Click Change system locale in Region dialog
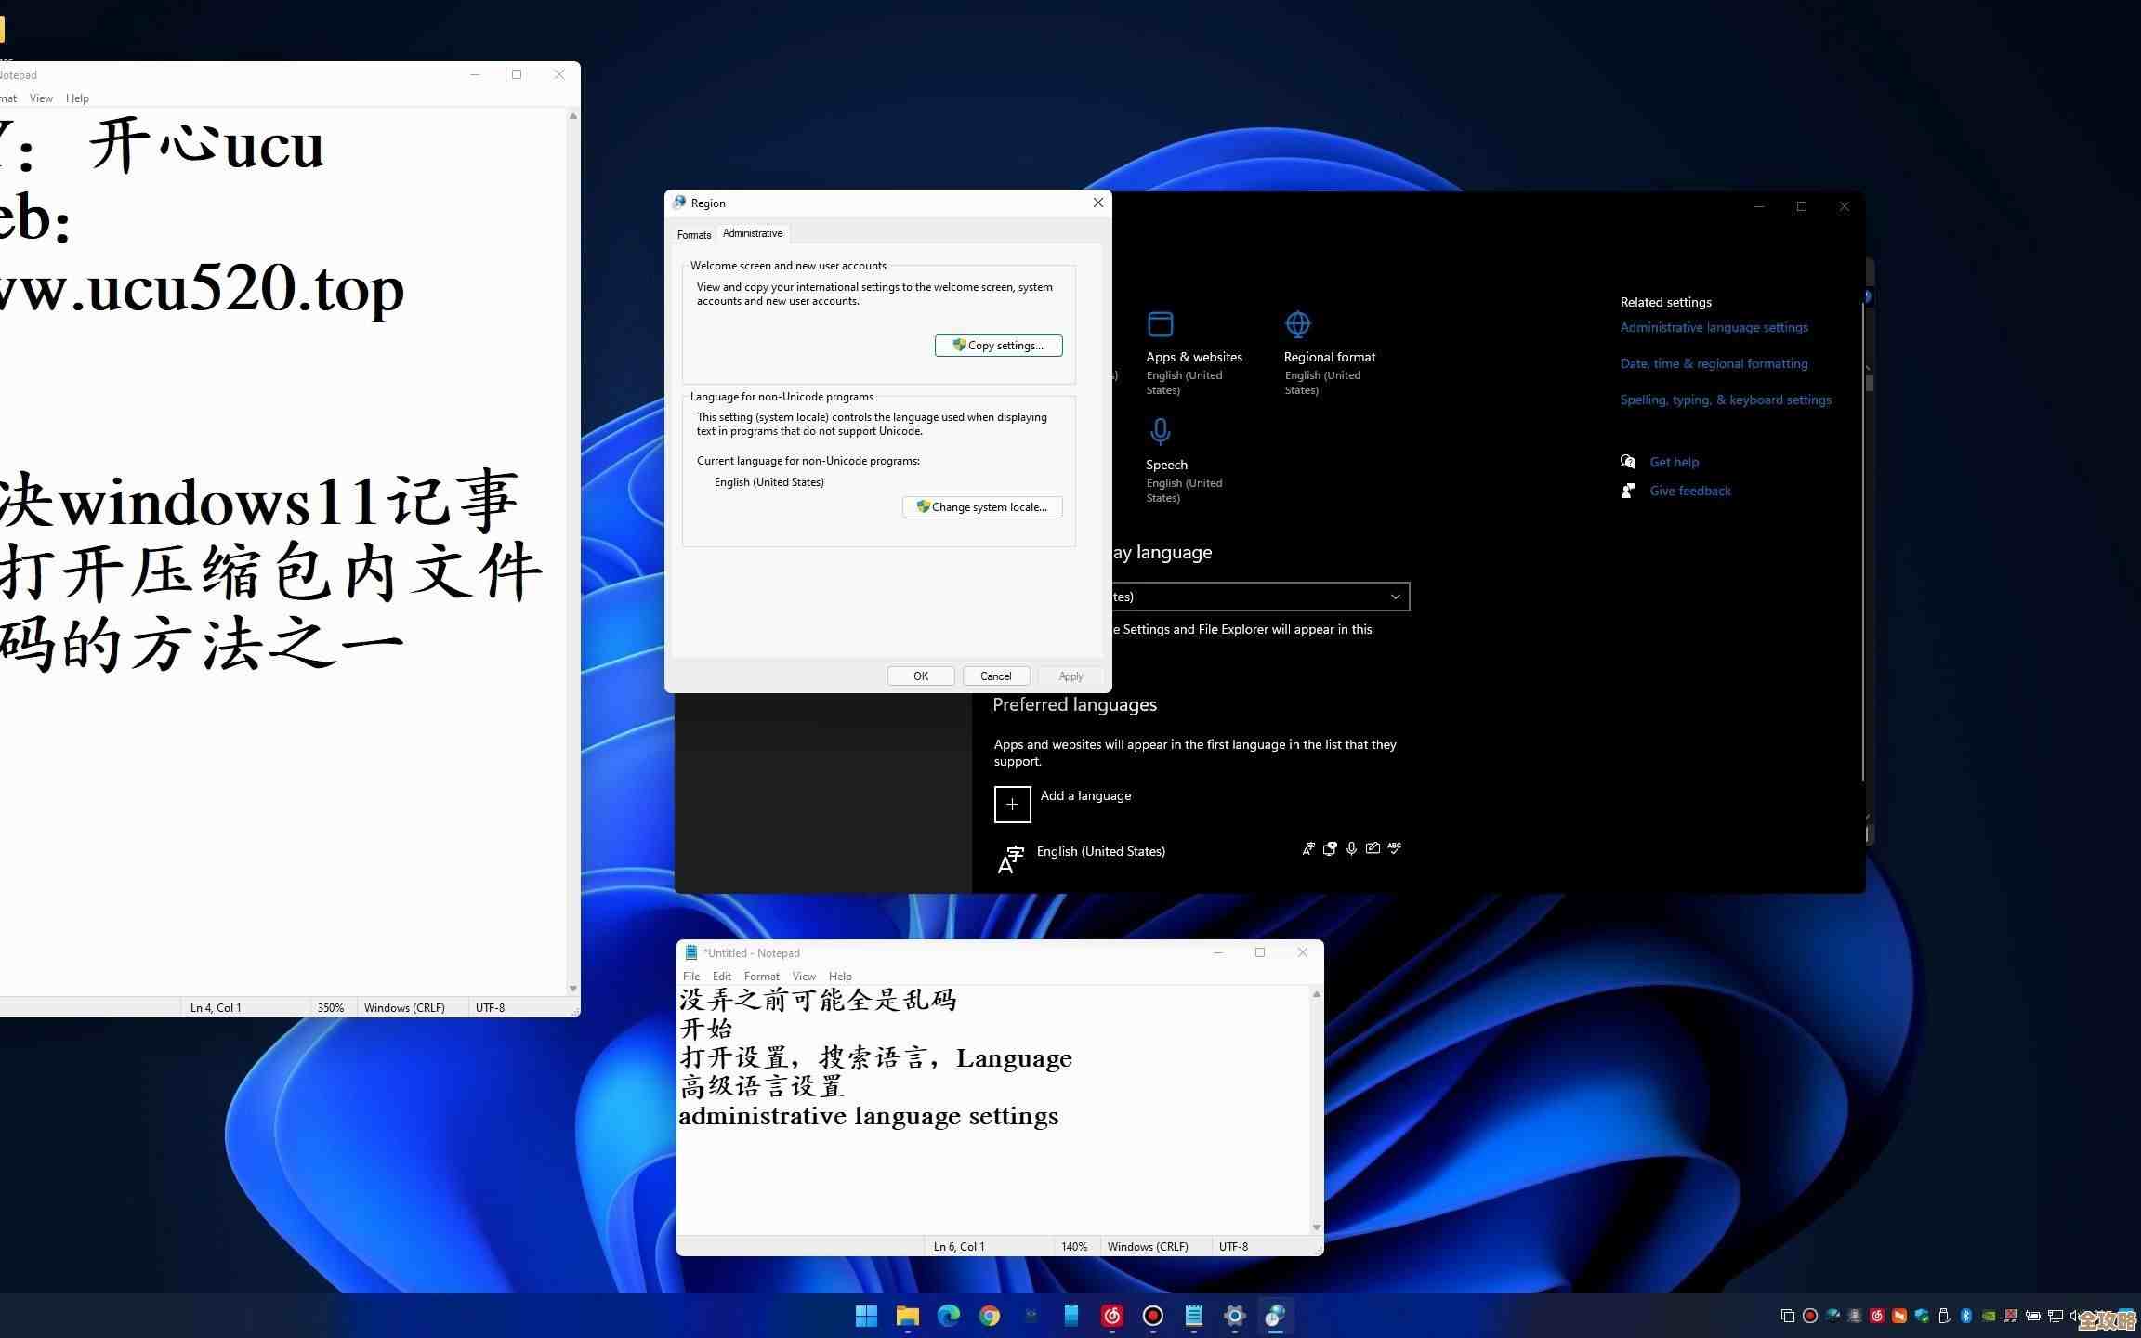 coord(982,506)
